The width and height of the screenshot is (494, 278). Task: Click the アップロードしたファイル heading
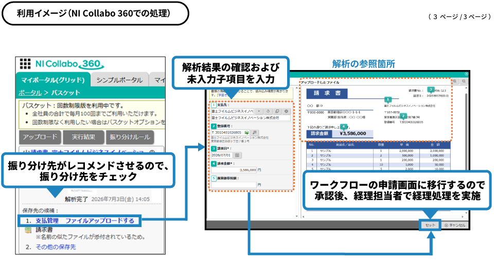click(x=320, y=82)
